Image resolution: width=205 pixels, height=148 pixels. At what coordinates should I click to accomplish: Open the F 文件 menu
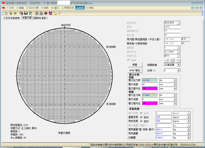[x=11, y=8]
